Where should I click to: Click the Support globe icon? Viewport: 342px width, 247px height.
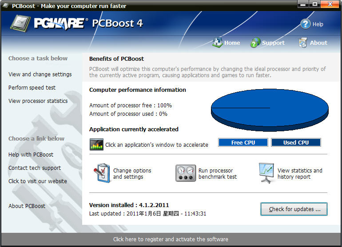[255, 43]
